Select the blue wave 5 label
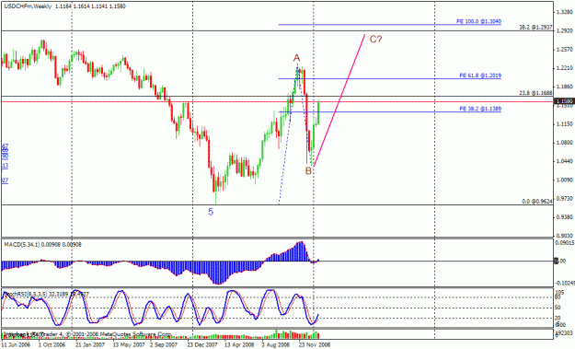The height and width of the screenshot is (349, 575). 211,212
